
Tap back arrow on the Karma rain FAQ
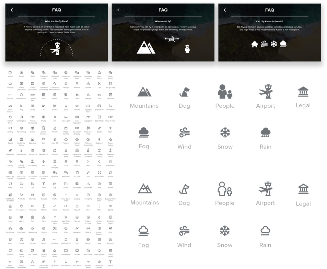pyautogui.click(x=225, y=10)
